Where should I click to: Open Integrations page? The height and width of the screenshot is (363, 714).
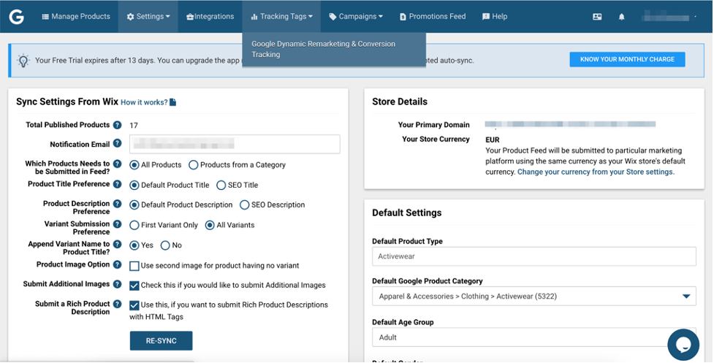point(210,17)
